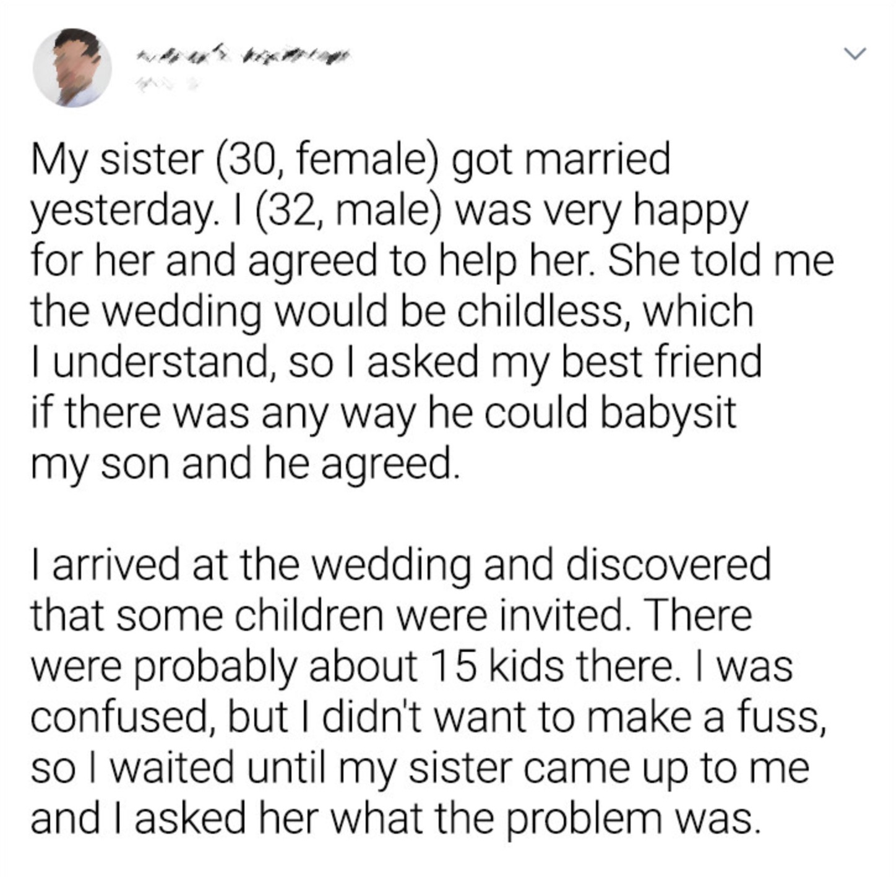Click the words 'my son and he agreed'

coord(244,464)
